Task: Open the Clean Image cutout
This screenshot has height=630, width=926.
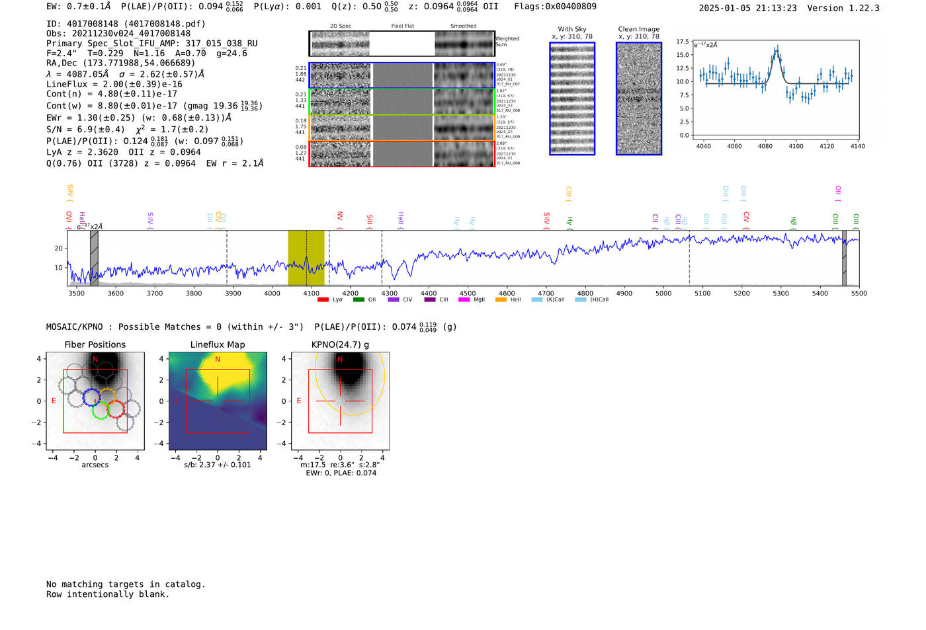Action: (639, 98)
